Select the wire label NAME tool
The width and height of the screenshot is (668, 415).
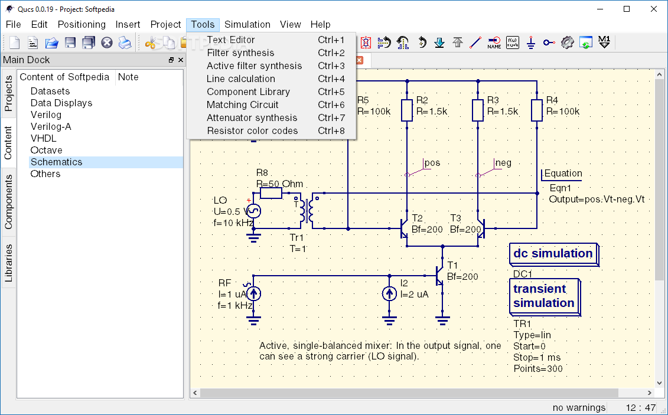point(494,43)
